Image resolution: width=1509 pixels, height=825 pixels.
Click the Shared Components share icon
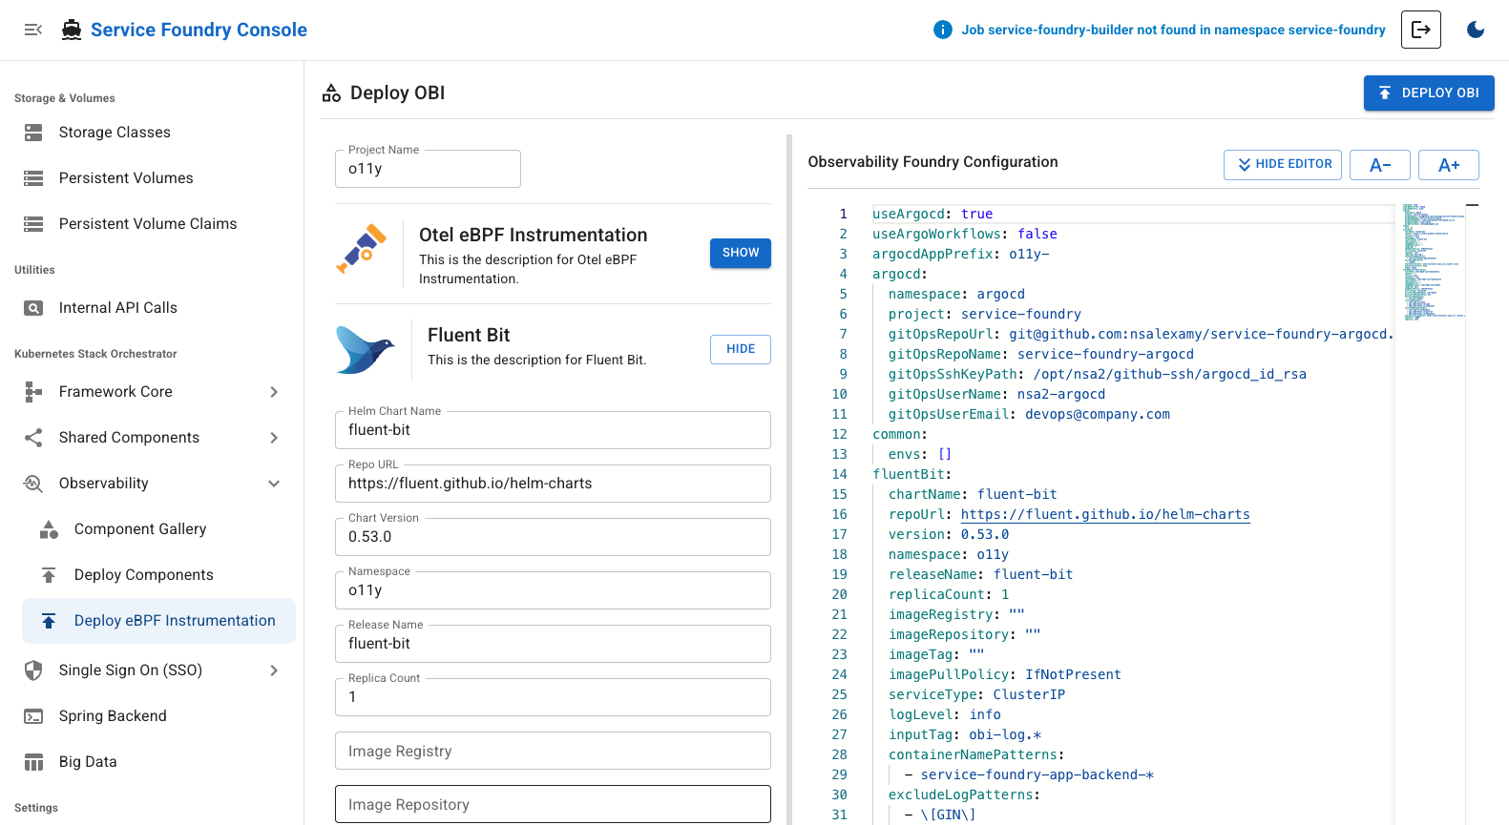tap(33, 438)
